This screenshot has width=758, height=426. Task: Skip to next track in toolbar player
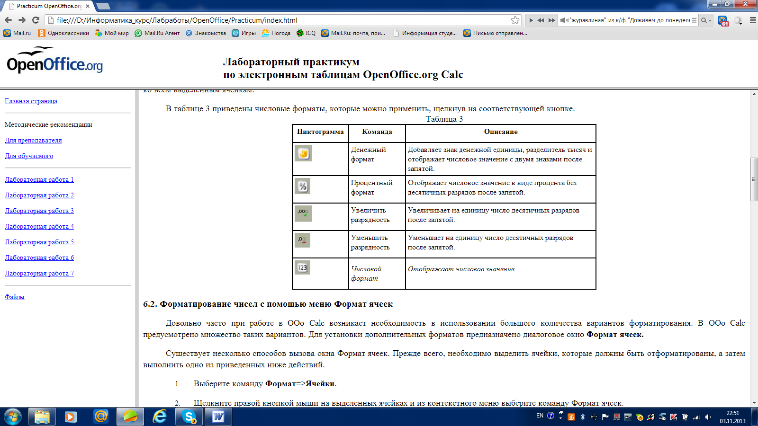pyautogui.click(x=552, y=20)
